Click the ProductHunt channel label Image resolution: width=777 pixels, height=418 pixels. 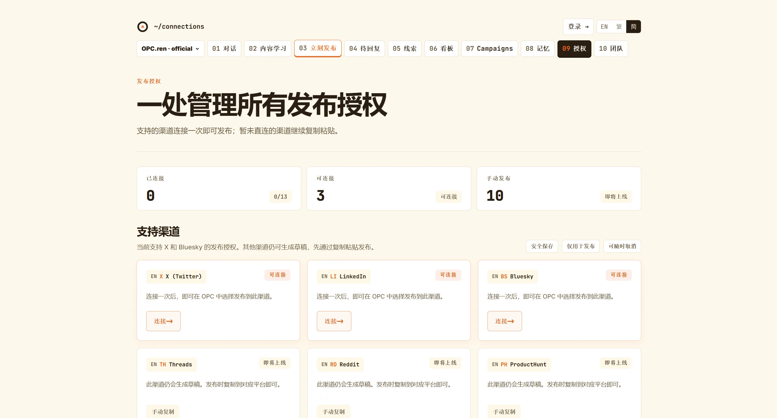click(x=519, y=365)
